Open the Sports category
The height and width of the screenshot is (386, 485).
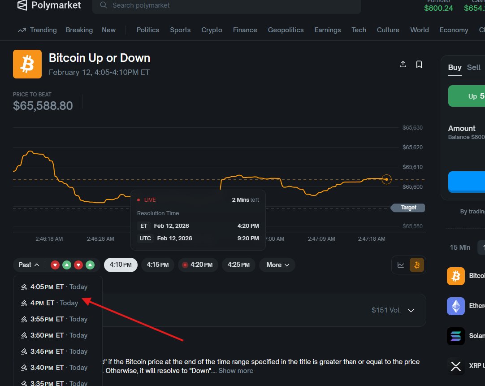tap(180, 30)
